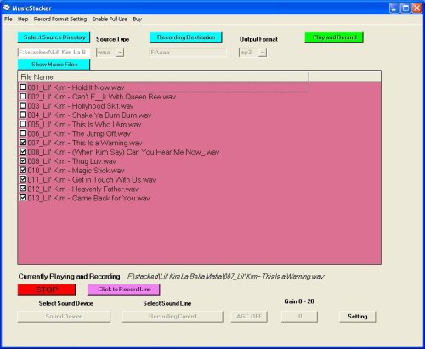Screen dimensions: 425x349
Task: Click the pink Click to Record Line button
Action: 124,290
